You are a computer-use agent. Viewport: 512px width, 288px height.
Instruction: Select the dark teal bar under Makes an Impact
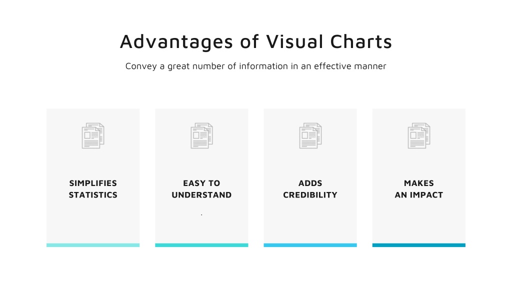tap(419, 245)
